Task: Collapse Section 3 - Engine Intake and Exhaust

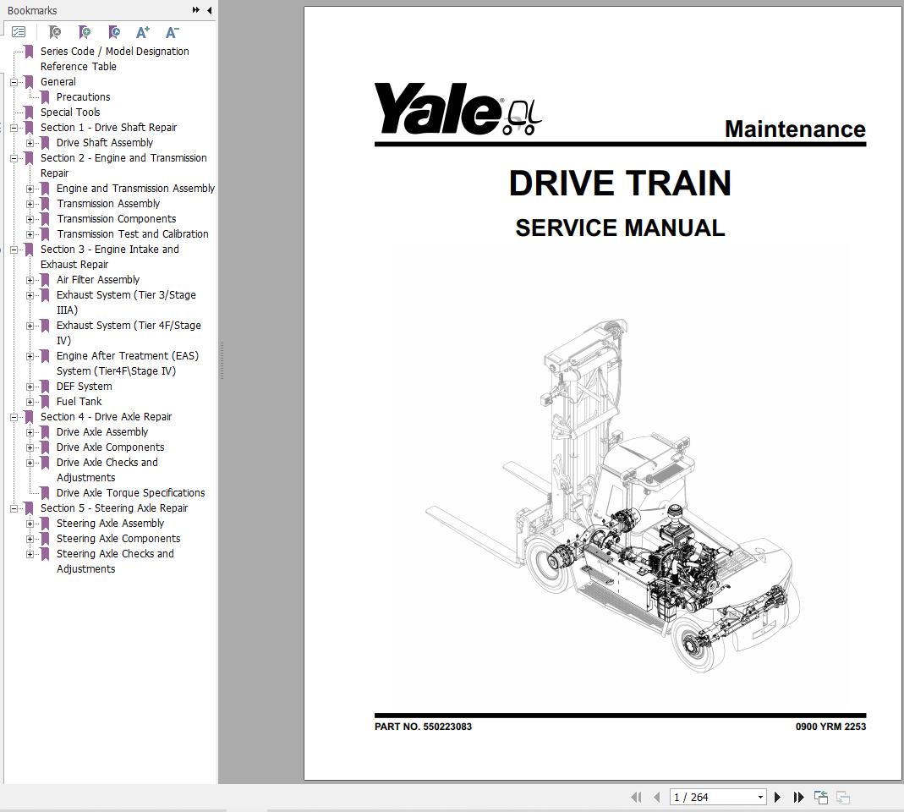Action: (14, 250)
